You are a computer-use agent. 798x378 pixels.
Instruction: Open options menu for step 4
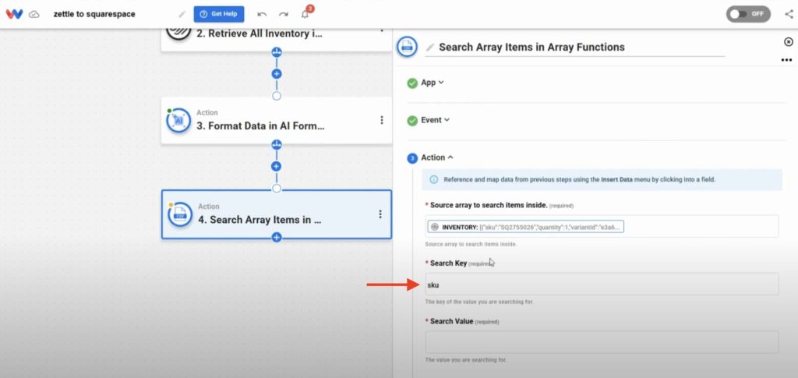tap(380, 214)
